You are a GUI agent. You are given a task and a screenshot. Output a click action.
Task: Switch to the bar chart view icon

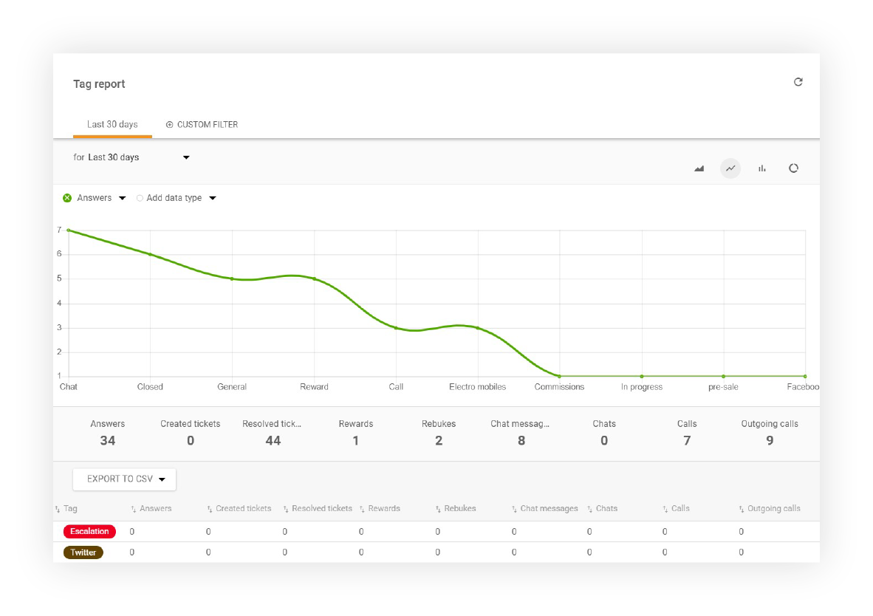761,168
